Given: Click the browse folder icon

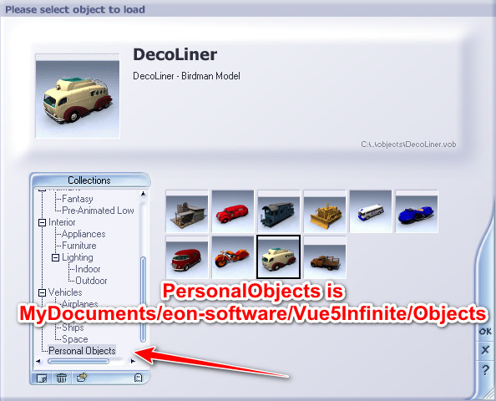Looking at the screenshot, I should click(82, 378).
